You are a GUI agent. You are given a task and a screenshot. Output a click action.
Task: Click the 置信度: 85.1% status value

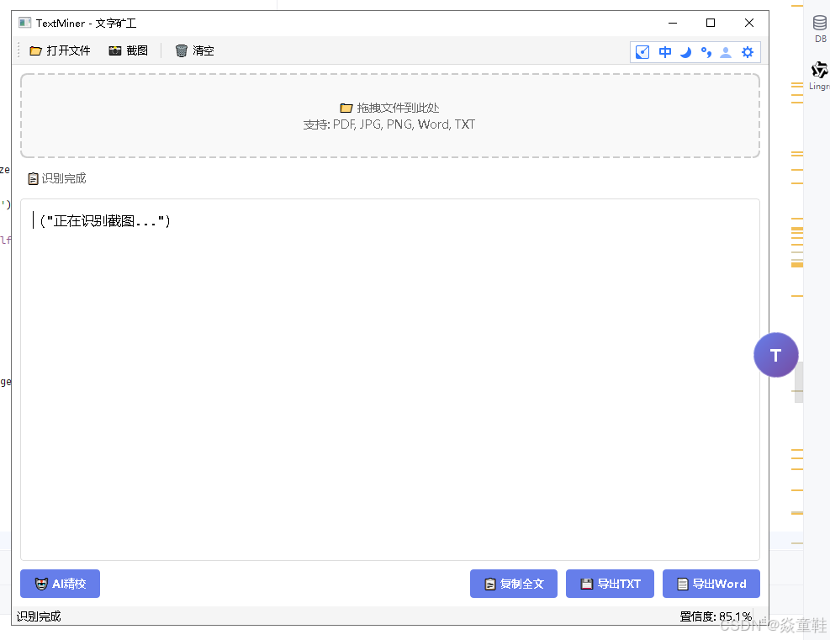click(x=716, y=616)
